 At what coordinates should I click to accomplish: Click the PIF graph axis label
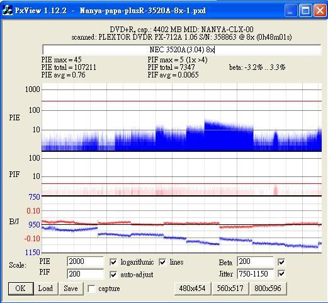[x=14, y=174]
